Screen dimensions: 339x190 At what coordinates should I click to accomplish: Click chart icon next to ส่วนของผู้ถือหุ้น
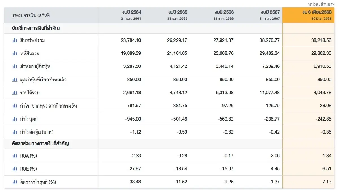(x=15, y=66)
